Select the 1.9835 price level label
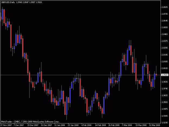The image size is (169, 127). point(165,82)
